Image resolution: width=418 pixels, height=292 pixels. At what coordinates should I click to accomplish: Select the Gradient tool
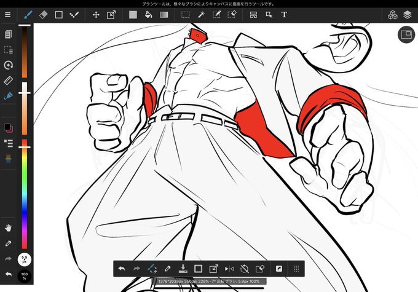coord(164,15)
